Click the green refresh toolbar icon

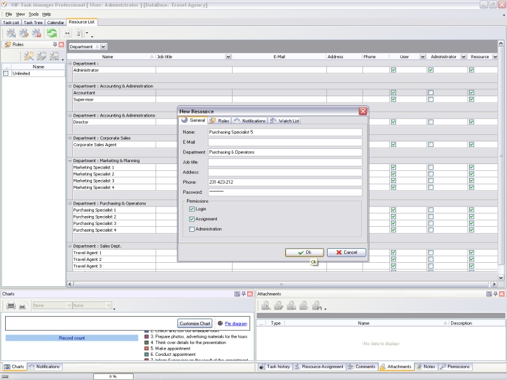click(52, 33)
